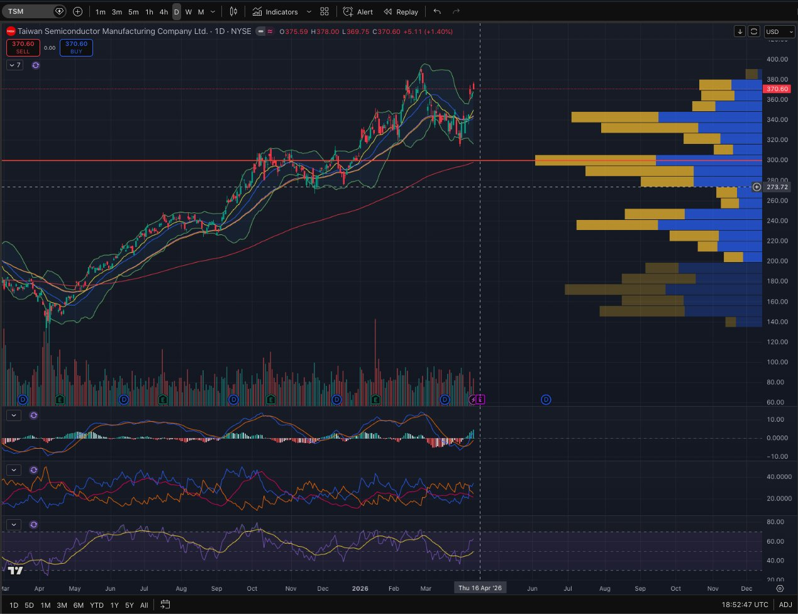Set range to 5Y
Image resolution: width=798 pixels, height=614 pixels.
[x=129, y=605]
